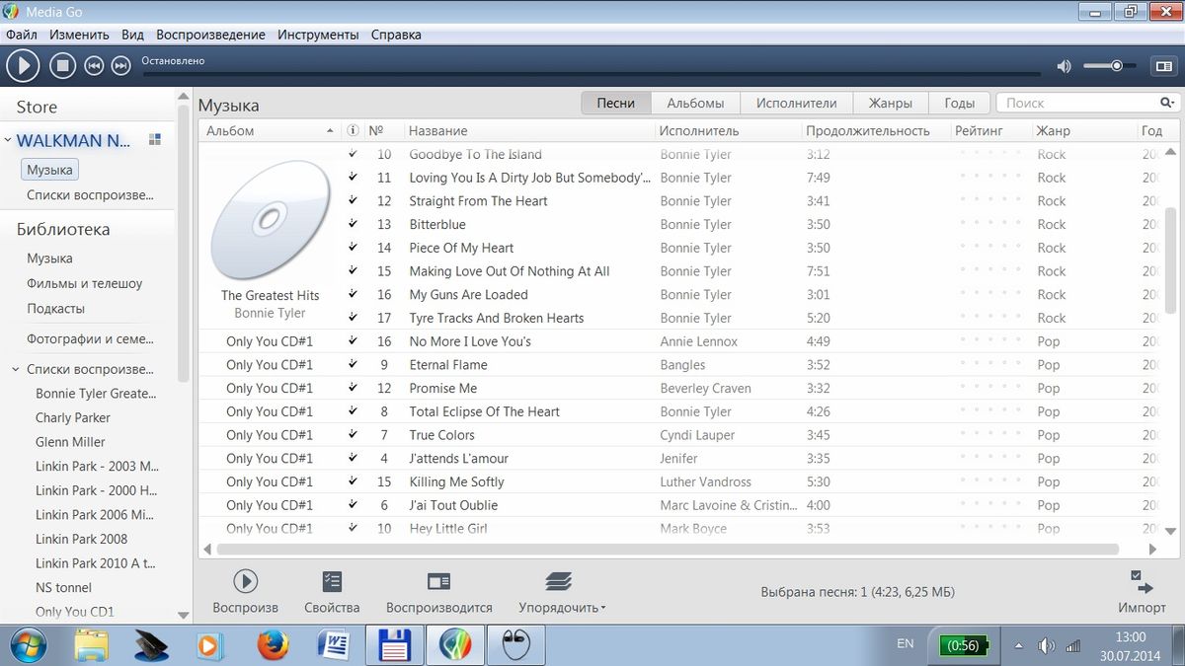Skip to next track

(x=120, y=66)
